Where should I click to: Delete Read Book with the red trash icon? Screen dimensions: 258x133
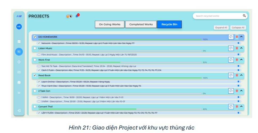pyautogui.click(x=237, y=75)
